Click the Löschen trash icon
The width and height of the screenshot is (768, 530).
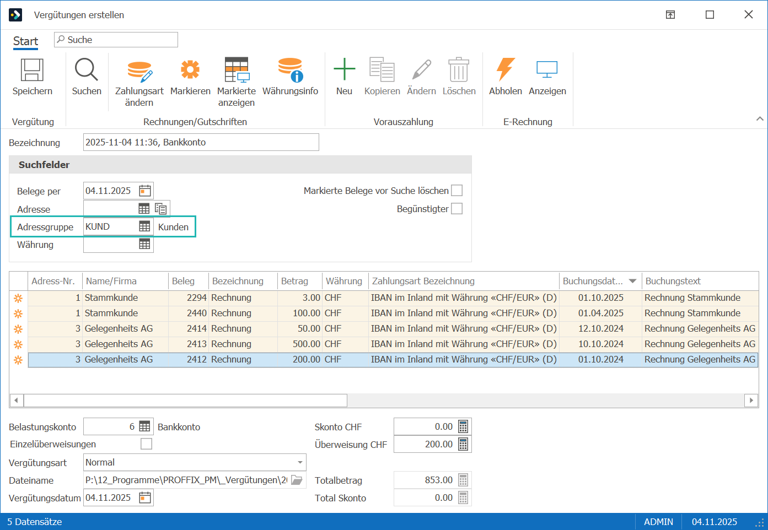tap(459, 70)
